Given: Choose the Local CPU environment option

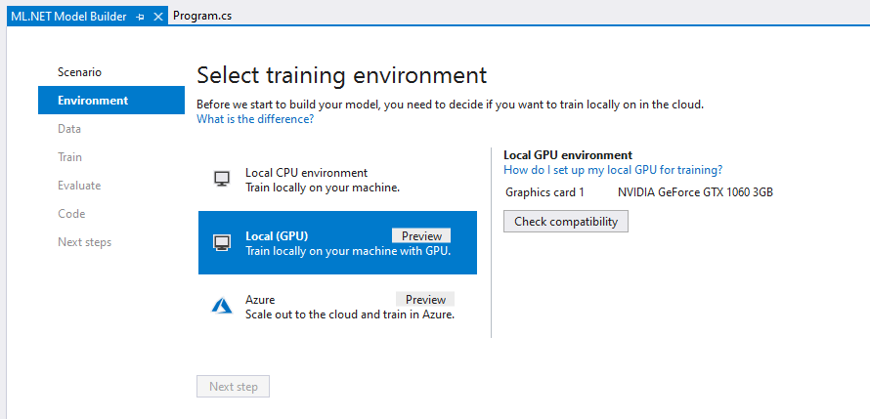Looking at the screenshot, I should tap(337, 180).
